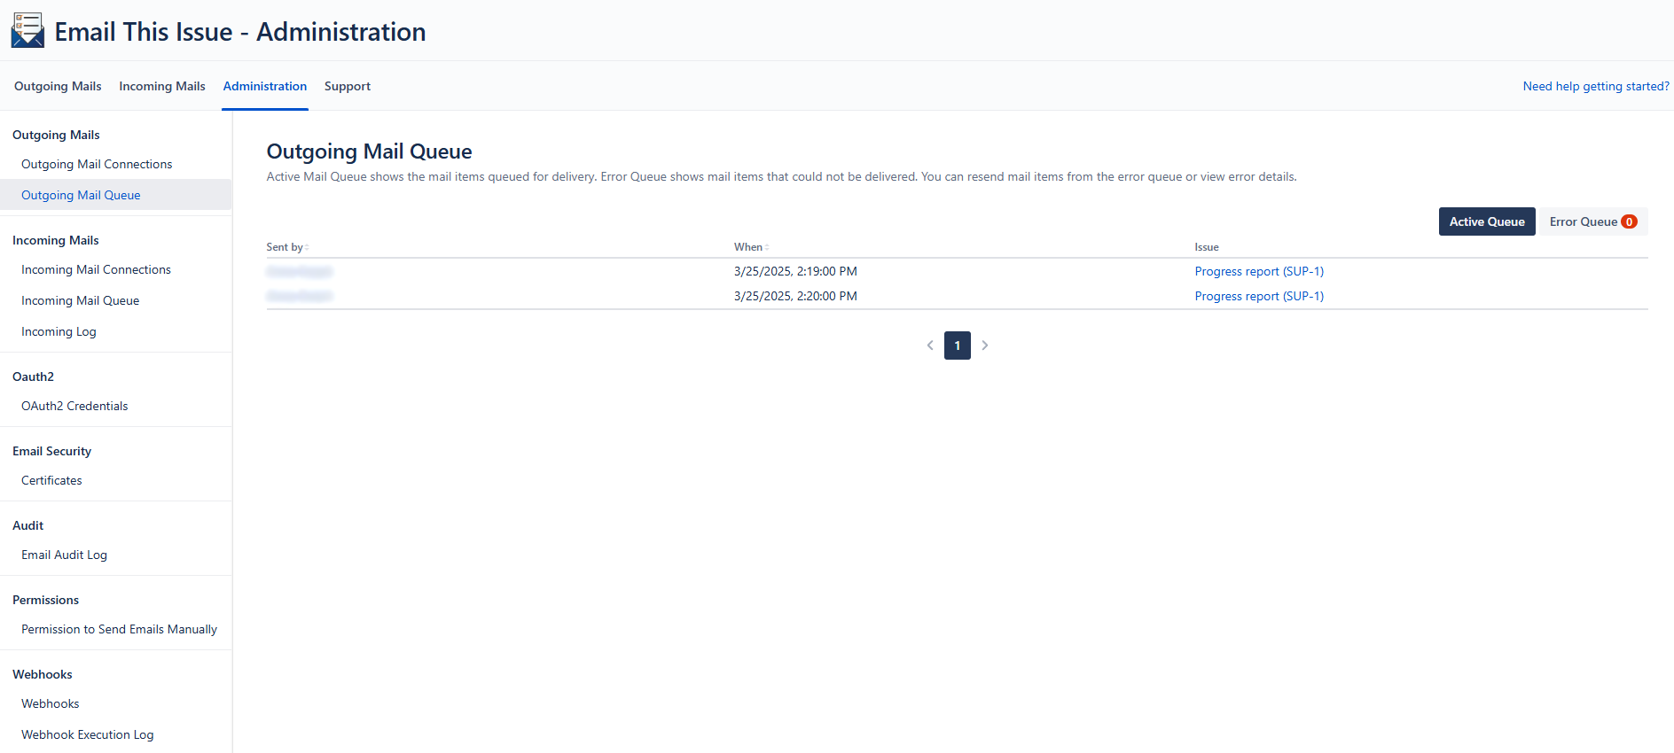
Task: Click the Error Queue red count badge
Action: [x=1629, y=222]
